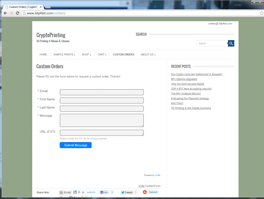The width and height of the screenshot is (264, 199).
Task: Click the browser forward arrow
Action: pyautogui.click(x=11, y=13)
